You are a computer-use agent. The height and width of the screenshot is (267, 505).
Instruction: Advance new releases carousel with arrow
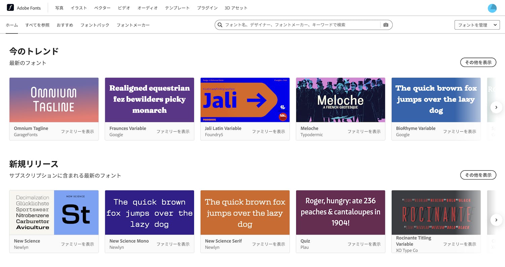[496, 220]
